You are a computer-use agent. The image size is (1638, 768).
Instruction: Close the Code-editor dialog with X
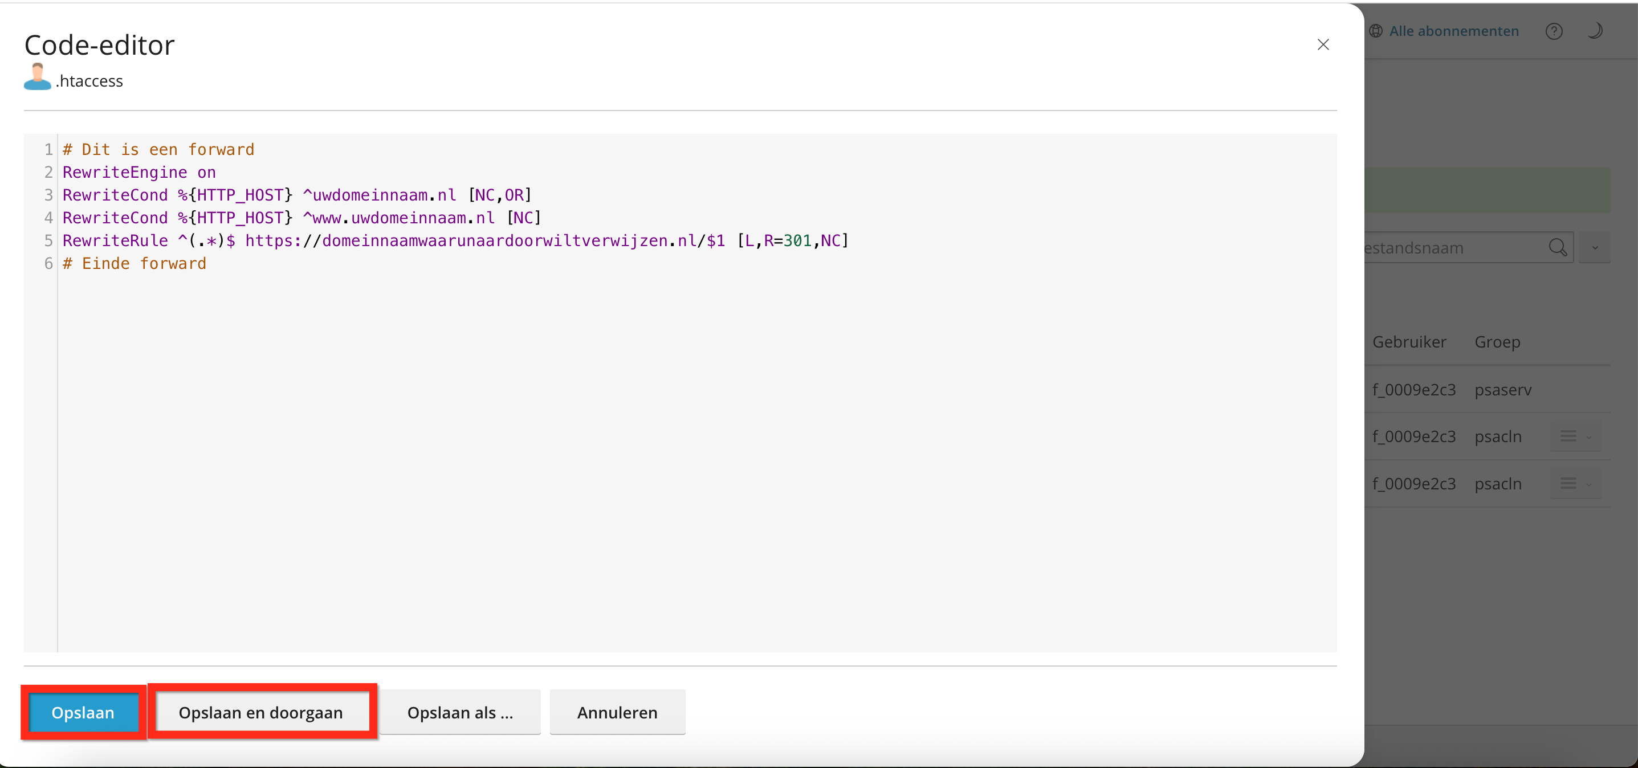coord(1323,44)
